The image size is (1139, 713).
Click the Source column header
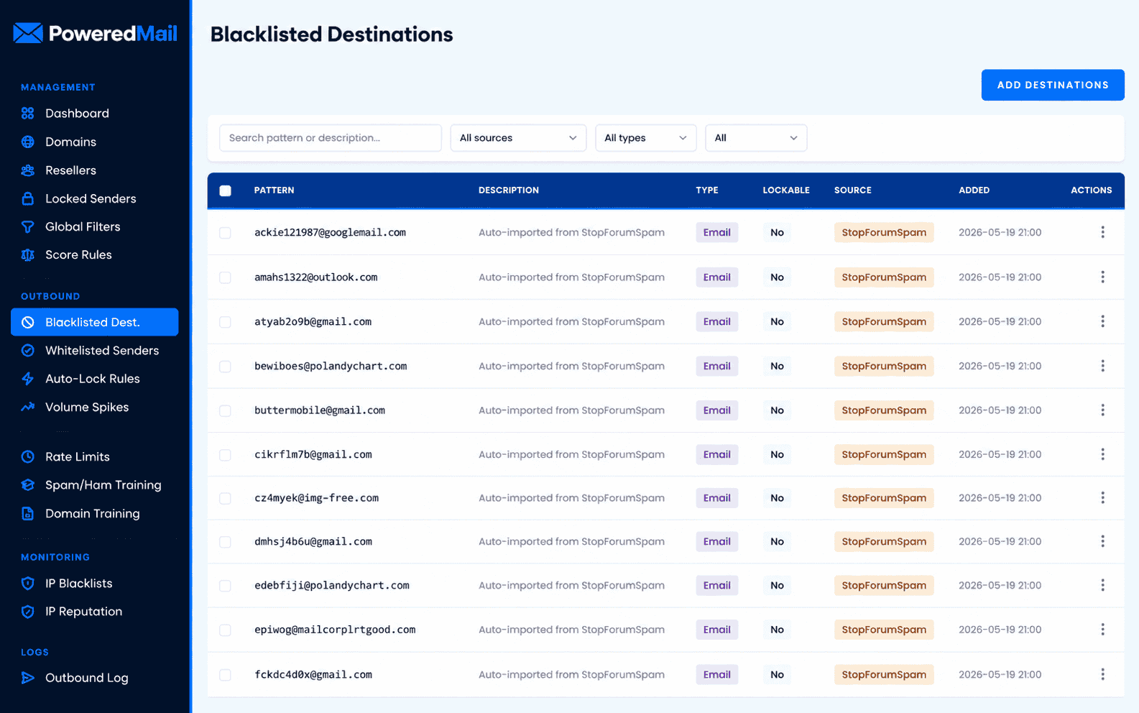pyautogui.click(x=852, y=190)
